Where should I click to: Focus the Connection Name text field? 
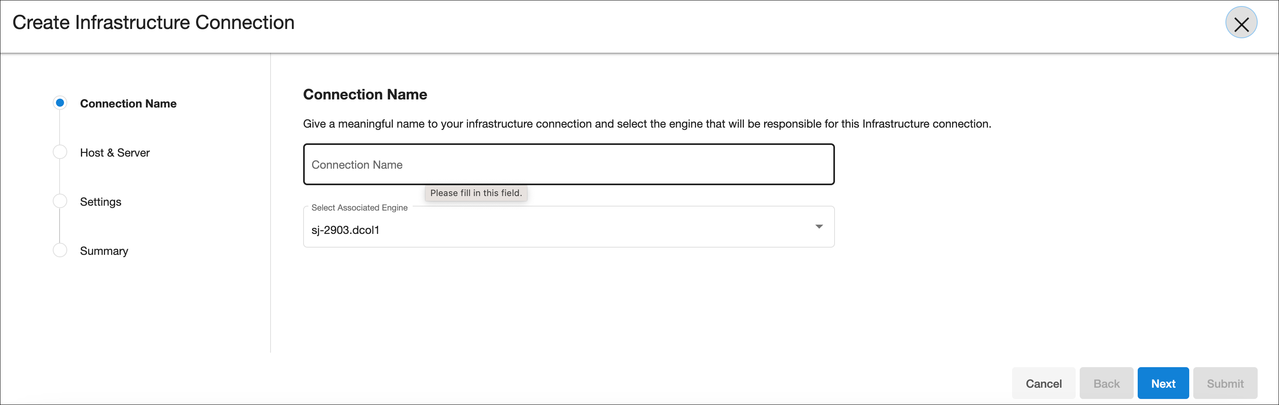click(568, 165)
